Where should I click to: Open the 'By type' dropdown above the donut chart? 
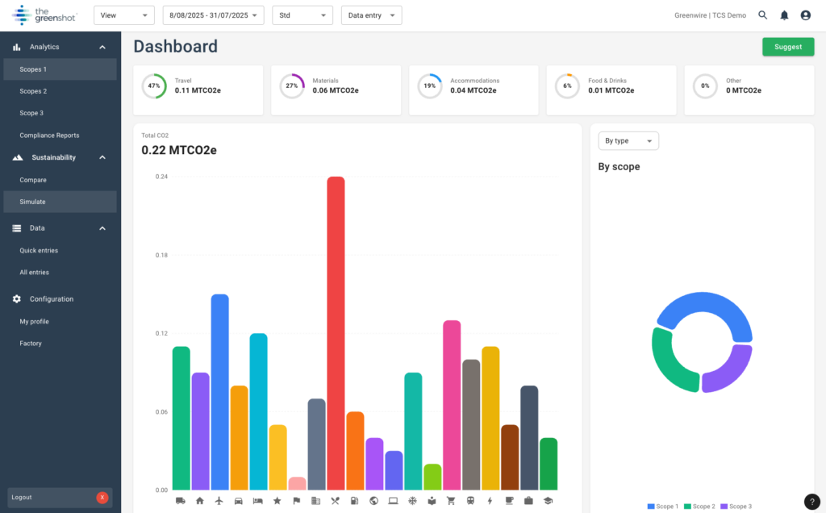point(628,140)
